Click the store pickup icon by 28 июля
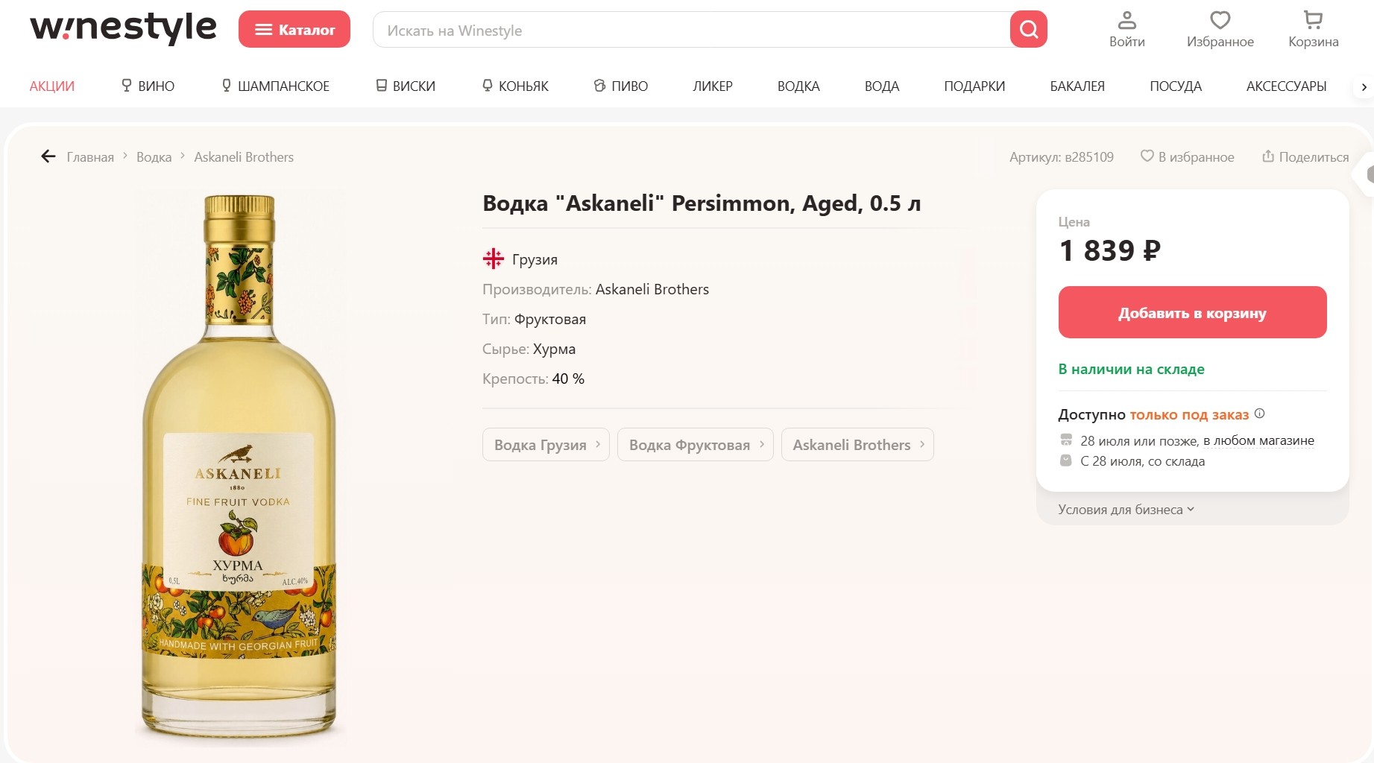This screenshot has height=763, width=1374. click(1066, 440)
